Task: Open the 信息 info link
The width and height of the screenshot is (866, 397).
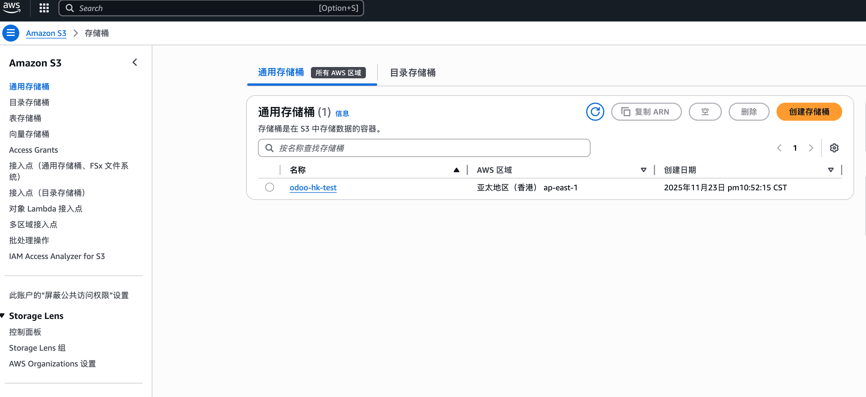Action: pyautogui.click(x=342, y=114)
